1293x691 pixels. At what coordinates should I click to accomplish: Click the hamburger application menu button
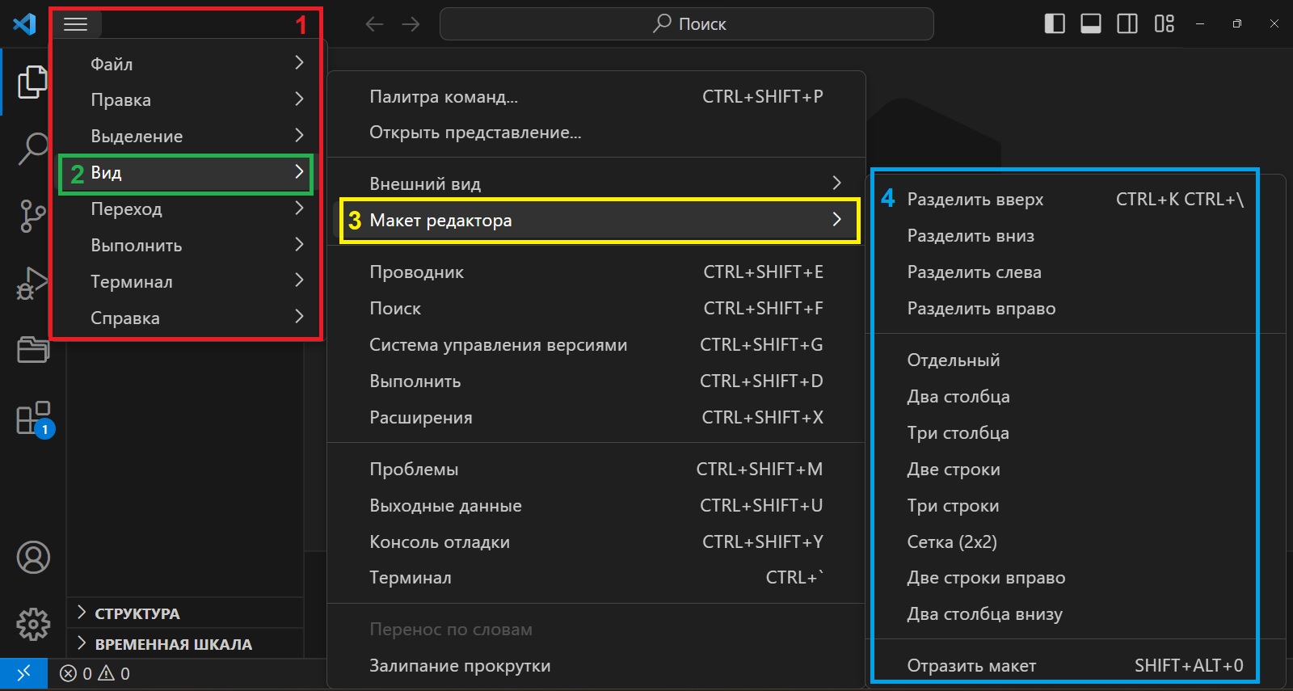click(76, 24)
